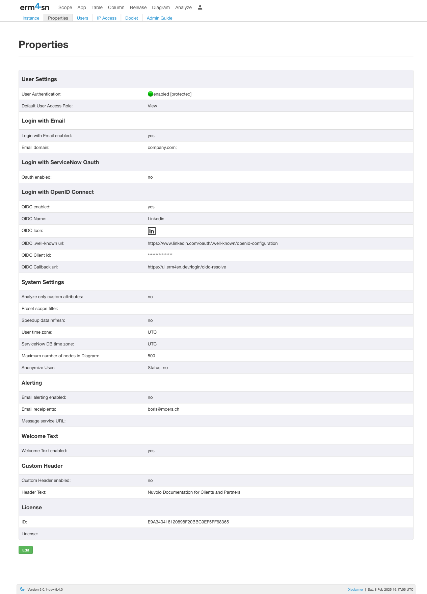Open the App menu

(x=82, y=7)
